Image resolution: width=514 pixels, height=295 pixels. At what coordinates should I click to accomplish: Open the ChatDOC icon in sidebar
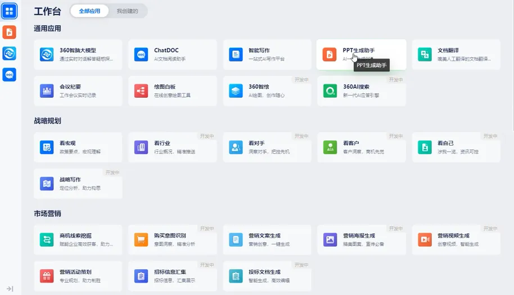click(x=9, y=75)
